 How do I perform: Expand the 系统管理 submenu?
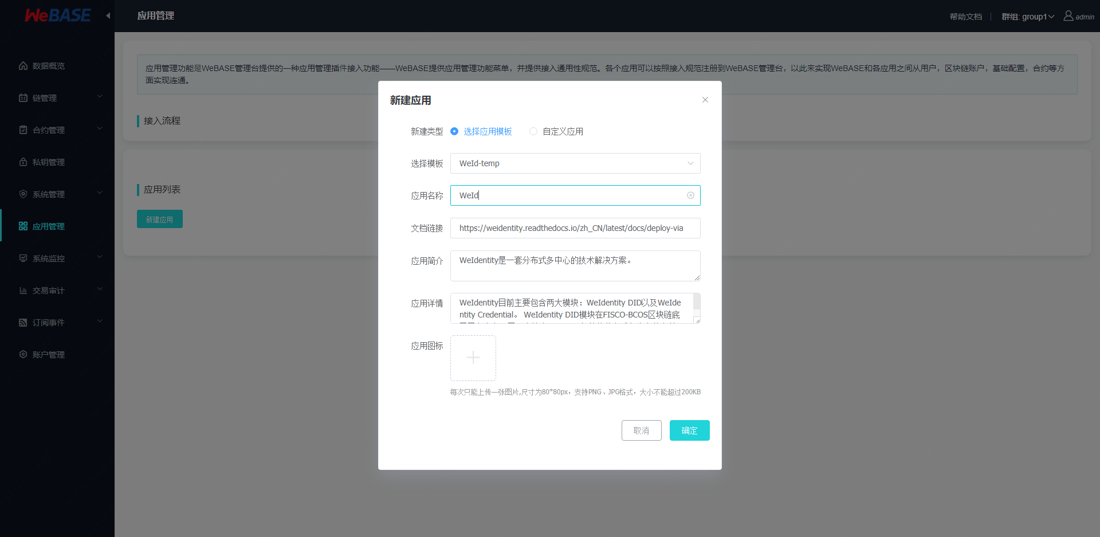point(49,194)
